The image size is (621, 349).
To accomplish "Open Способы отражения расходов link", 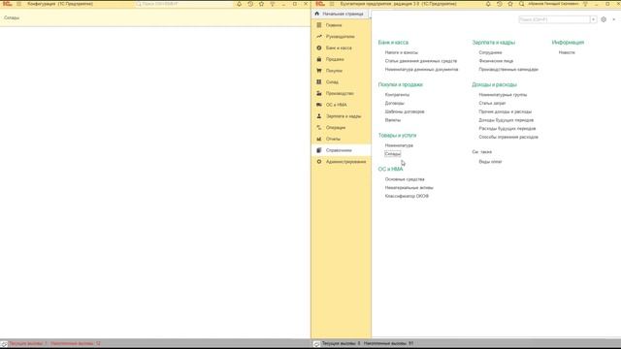I will (x=508, y=138).
